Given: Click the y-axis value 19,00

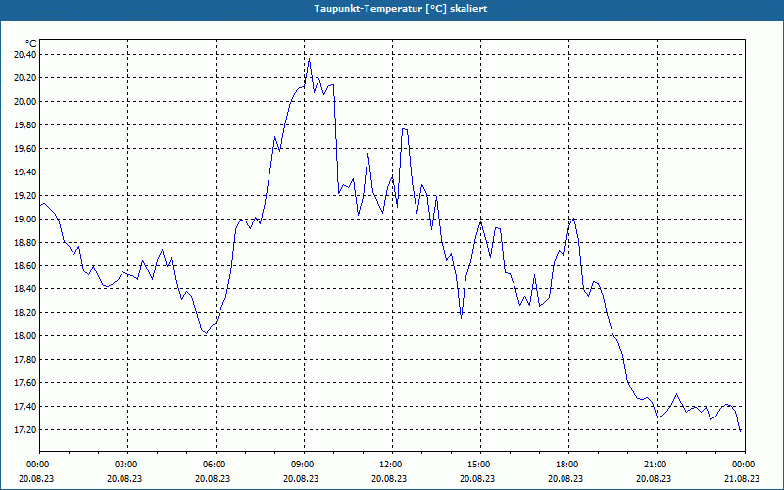Looking at the screenshot, I should tap(24, 219).
